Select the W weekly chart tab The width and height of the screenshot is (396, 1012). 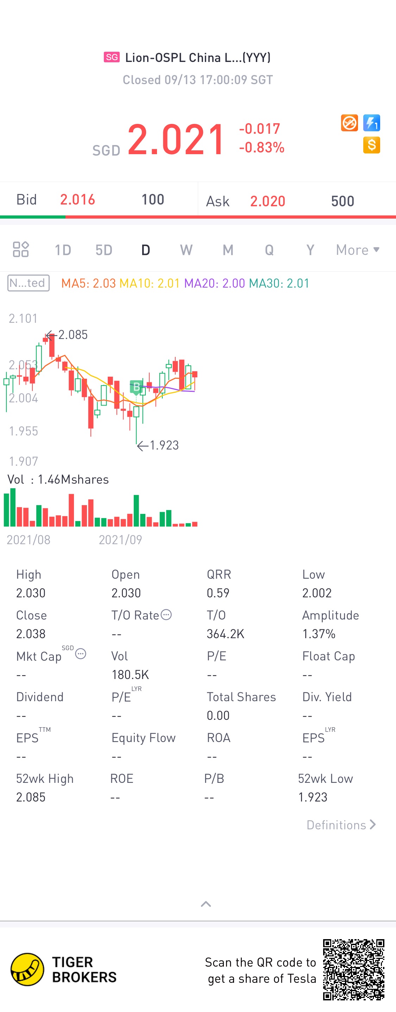tap(186, 250)
